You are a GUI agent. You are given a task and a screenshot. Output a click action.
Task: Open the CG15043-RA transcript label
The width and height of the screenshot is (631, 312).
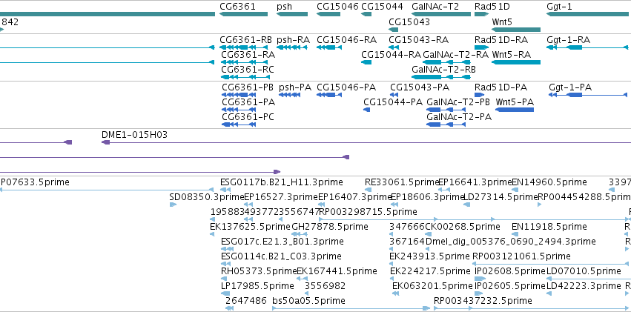pos(418,40)
